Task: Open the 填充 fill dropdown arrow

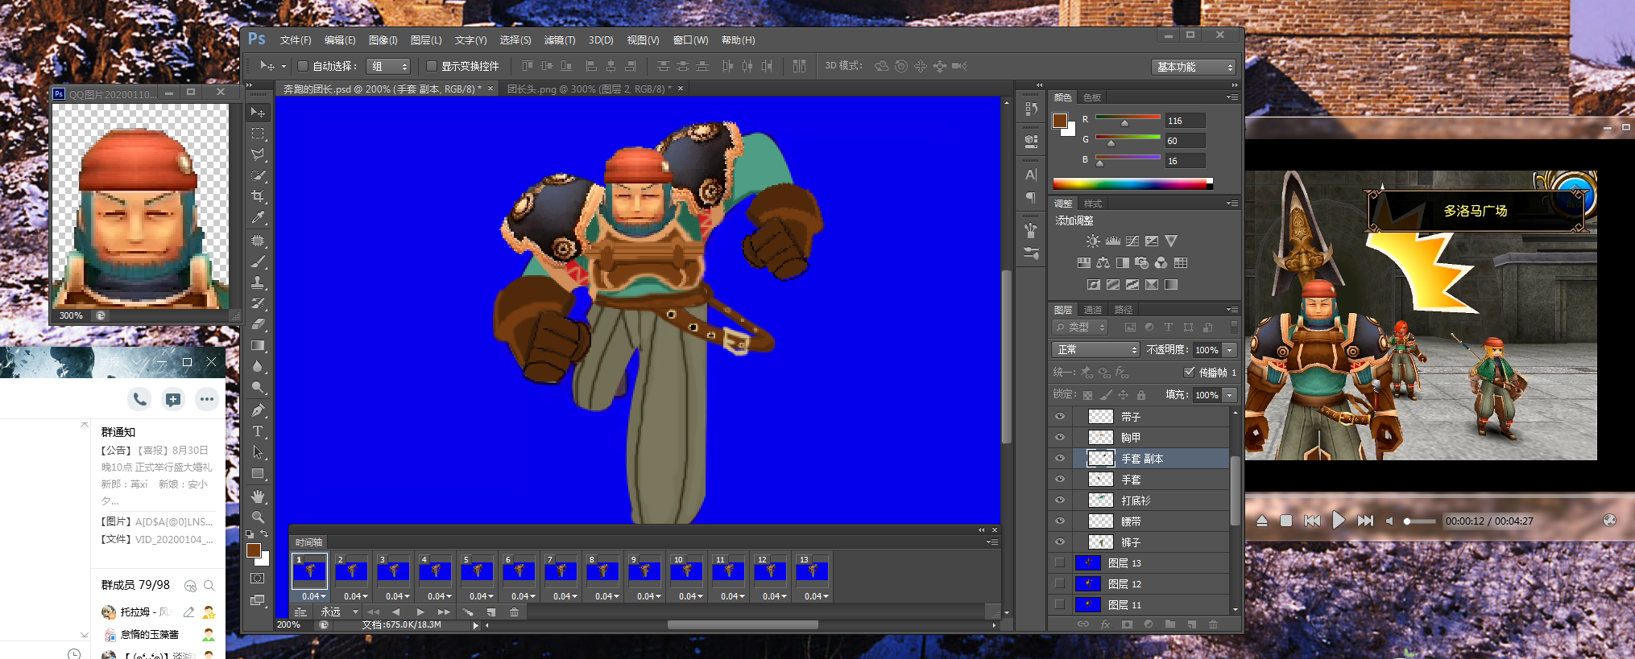Action: coord(1230,395)
